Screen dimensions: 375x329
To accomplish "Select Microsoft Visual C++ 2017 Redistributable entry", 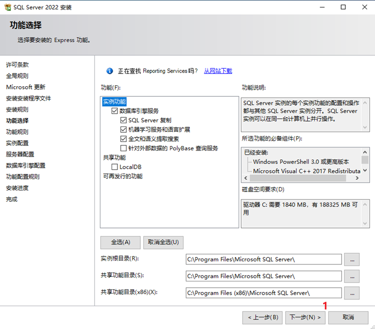I will coord(307,171).
